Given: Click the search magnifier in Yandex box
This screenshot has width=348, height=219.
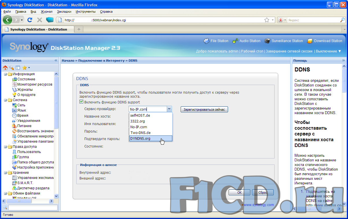Looking at the screenshot, I should [342, 20].
